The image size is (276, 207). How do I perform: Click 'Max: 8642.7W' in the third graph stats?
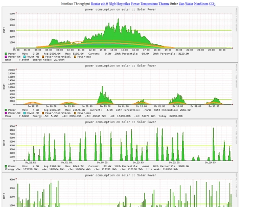pyautogui.click(x=75, y=166)
